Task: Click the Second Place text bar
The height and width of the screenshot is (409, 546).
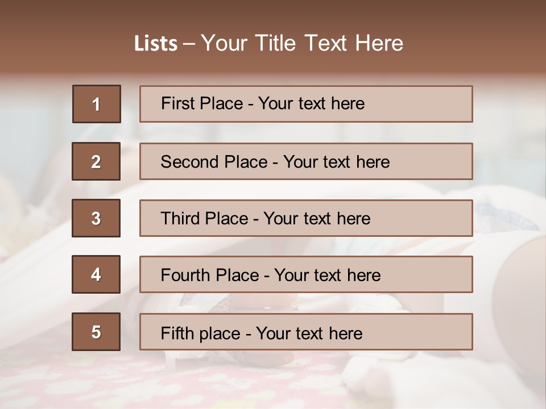Action: click(x=306, y=161)
